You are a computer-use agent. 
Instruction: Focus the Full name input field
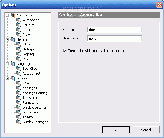(115, 30)
